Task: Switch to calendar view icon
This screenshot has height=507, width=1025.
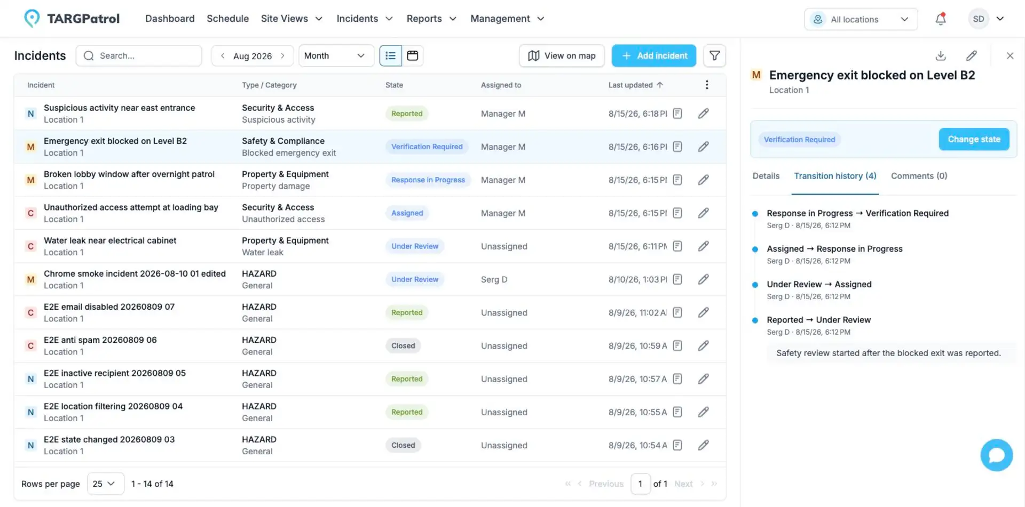Action: click(412, 55)
